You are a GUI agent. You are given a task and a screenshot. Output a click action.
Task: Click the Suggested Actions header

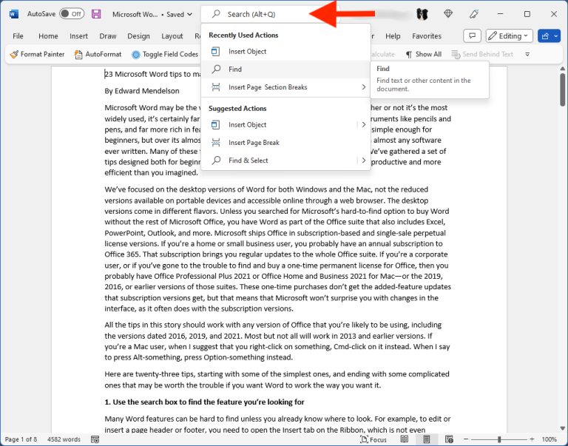pos(237,108)
